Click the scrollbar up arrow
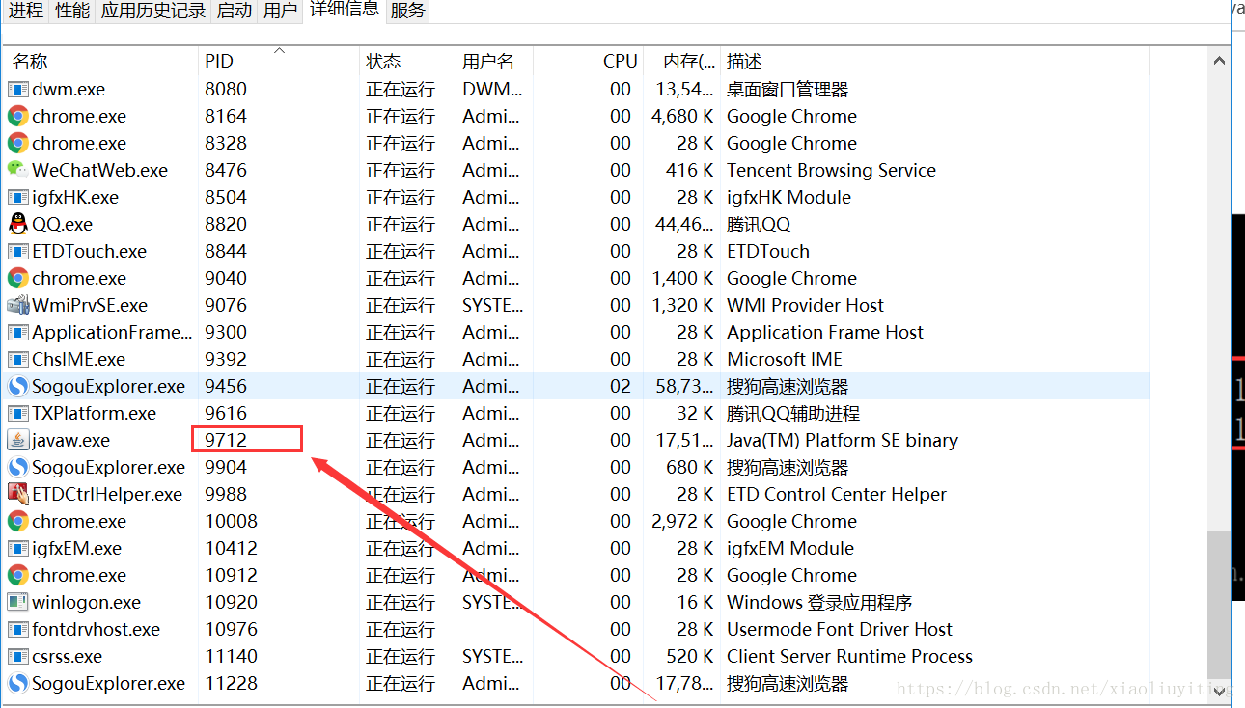 (x=1220, y=61)
